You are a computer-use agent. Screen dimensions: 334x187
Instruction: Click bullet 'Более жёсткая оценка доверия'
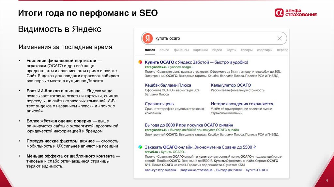coord(59,121)
